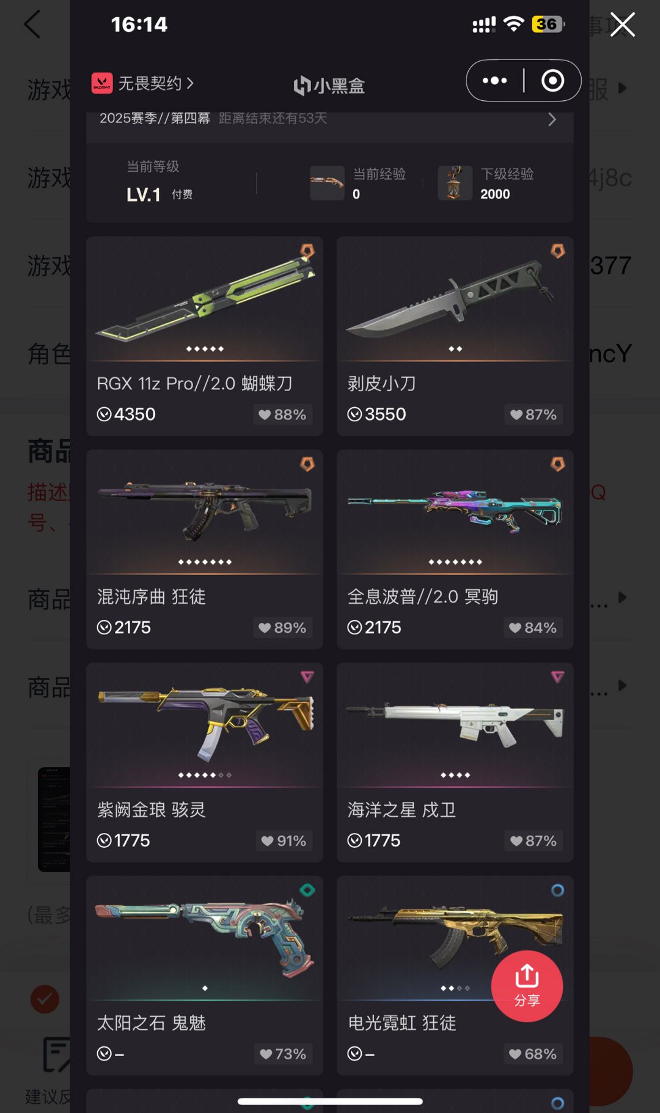Viewport: 660px width, 1113px height.
Task: Click the 海洋之星 戍卫 skin title
Action: (x=402, y=810)
